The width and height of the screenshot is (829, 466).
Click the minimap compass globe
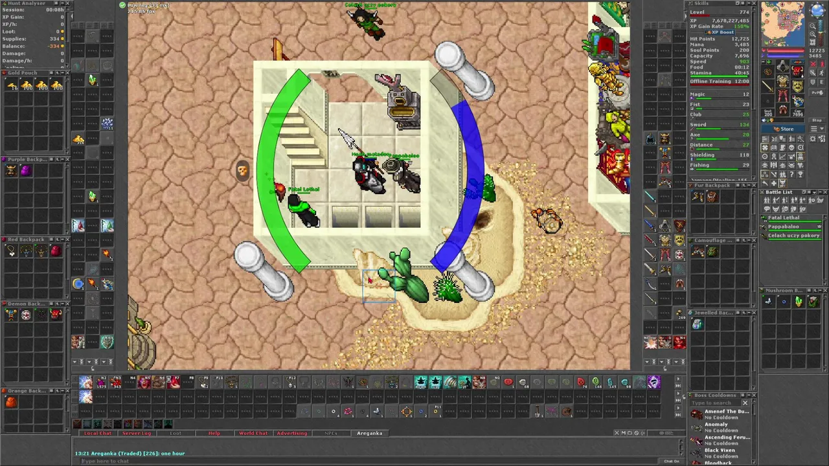pyautogui.click(x=818, y=10)
